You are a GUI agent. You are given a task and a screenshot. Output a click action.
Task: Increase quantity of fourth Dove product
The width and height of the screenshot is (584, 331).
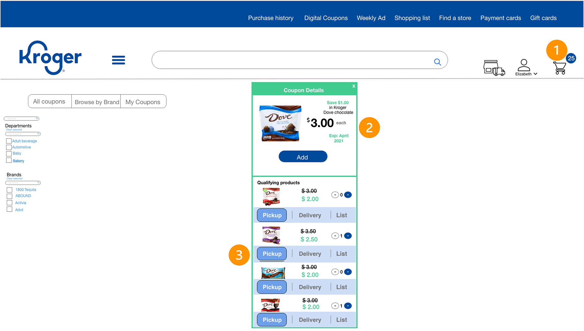(348, 306)
